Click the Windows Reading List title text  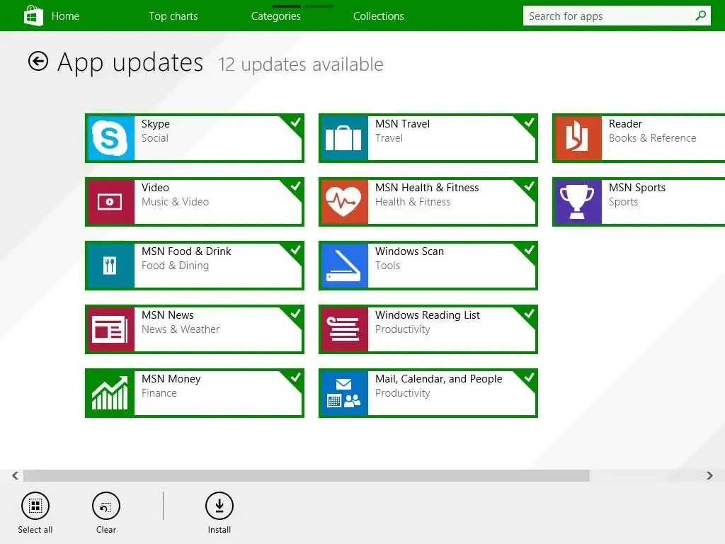pyautogui.click(x=428, y=315)
